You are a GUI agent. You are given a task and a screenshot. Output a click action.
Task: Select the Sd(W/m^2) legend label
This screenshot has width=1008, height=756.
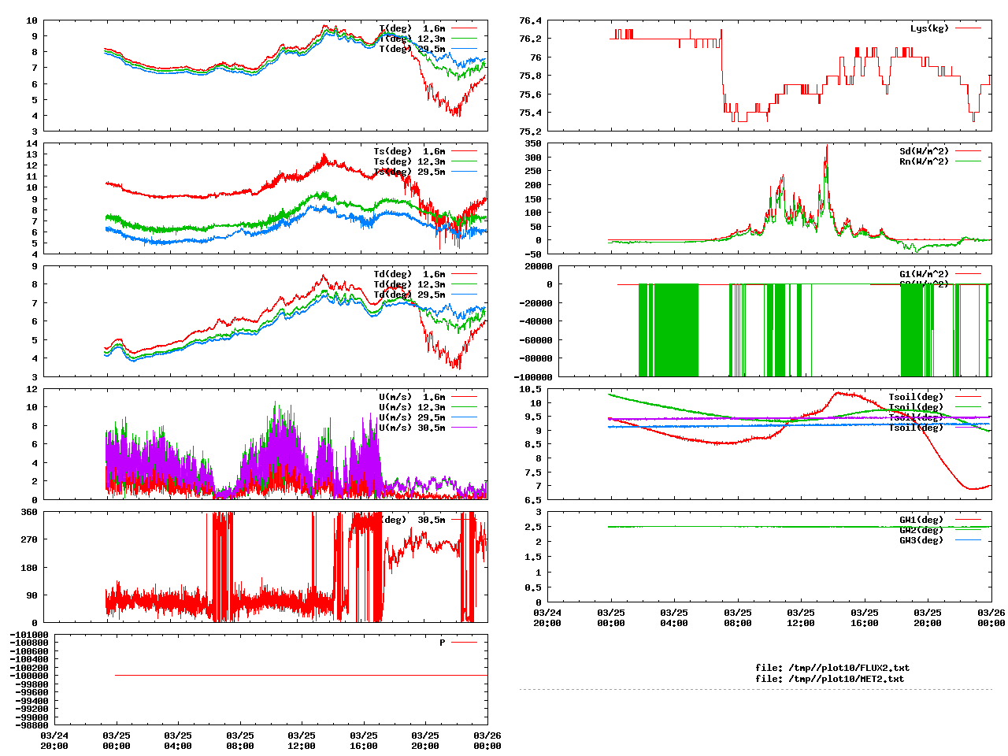coord(924,151)
